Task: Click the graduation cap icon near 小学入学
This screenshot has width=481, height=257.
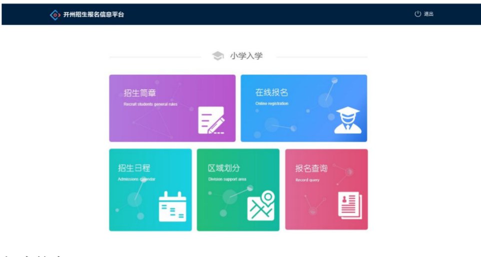Action: (218, 56)
